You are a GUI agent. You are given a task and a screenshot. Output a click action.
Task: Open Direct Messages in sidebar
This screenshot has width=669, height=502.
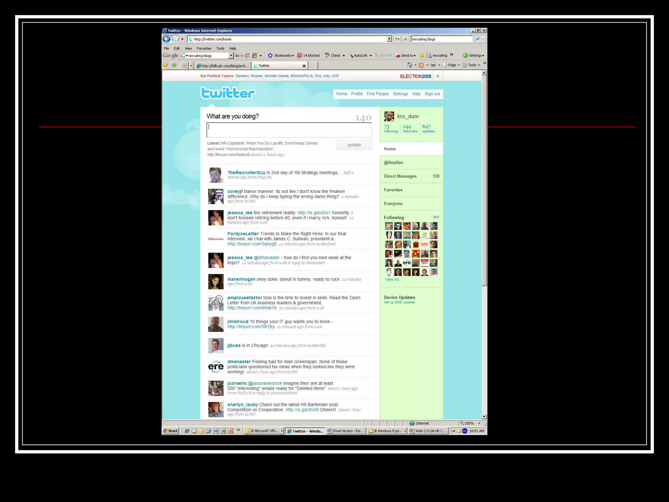click(x=400, y=176)
